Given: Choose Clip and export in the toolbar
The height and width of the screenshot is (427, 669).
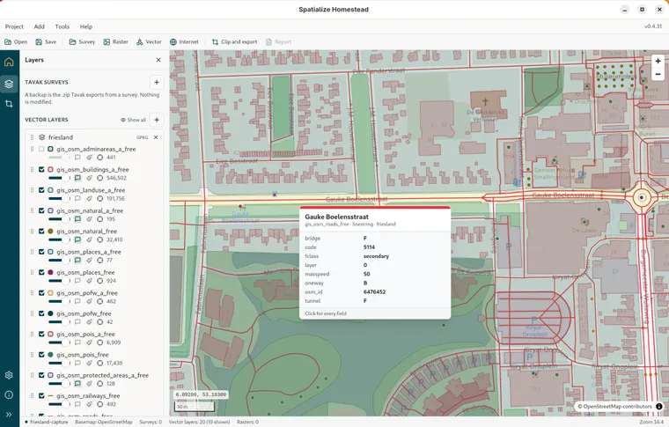Looking at the screenshot, I should pyautogui.click(x=235, y=41).
